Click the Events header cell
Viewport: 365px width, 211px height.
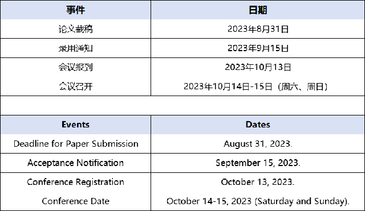75,125
